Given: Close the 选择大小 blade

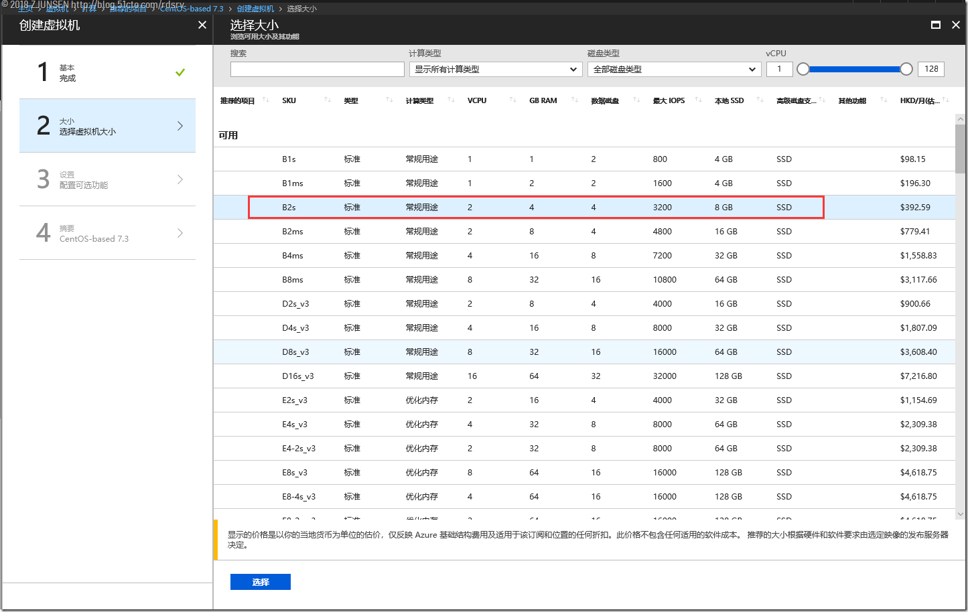Looking at the screenshot, I should pos(956,25).
